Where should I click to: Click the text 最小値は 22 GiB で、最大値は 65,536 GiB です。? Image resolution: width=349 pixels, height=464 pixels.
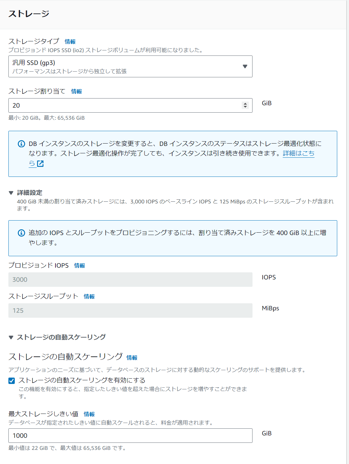pyautogui.click(x=67, y=448)
